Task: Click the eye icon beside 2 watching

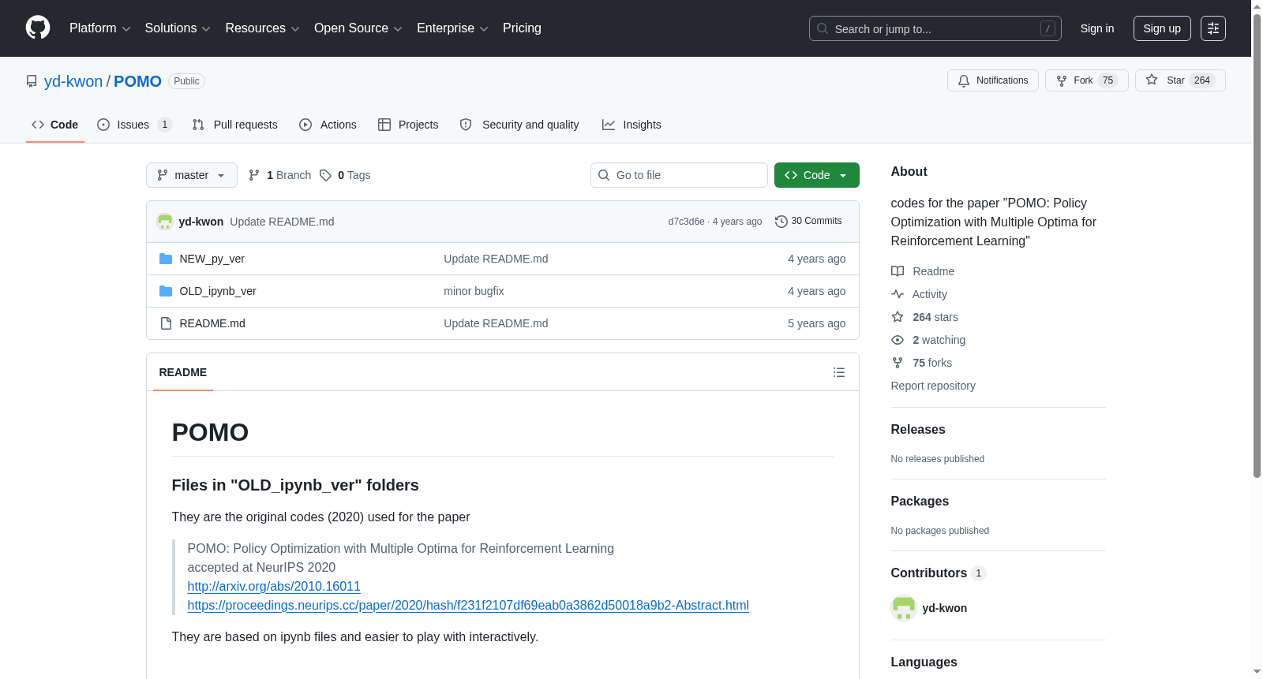Action: click(x=898, y=340)
